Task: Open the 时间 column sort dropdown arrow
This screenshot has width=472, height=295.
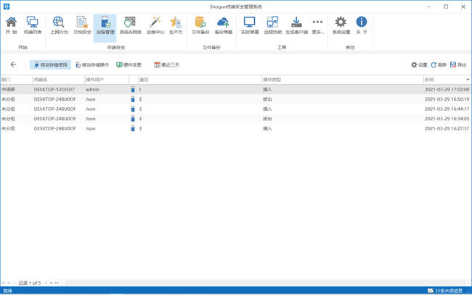Action: coord(468,80)
